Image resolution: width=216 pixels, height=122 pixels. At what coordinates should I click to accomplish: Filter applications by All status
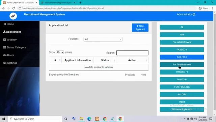coord(182,27)
